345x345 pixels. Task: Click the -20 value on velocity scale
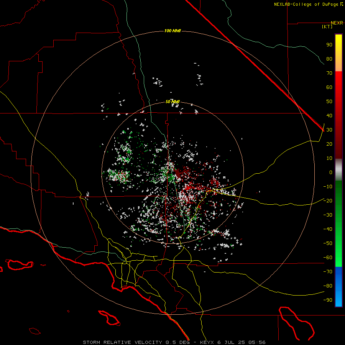tap(328, 200)
